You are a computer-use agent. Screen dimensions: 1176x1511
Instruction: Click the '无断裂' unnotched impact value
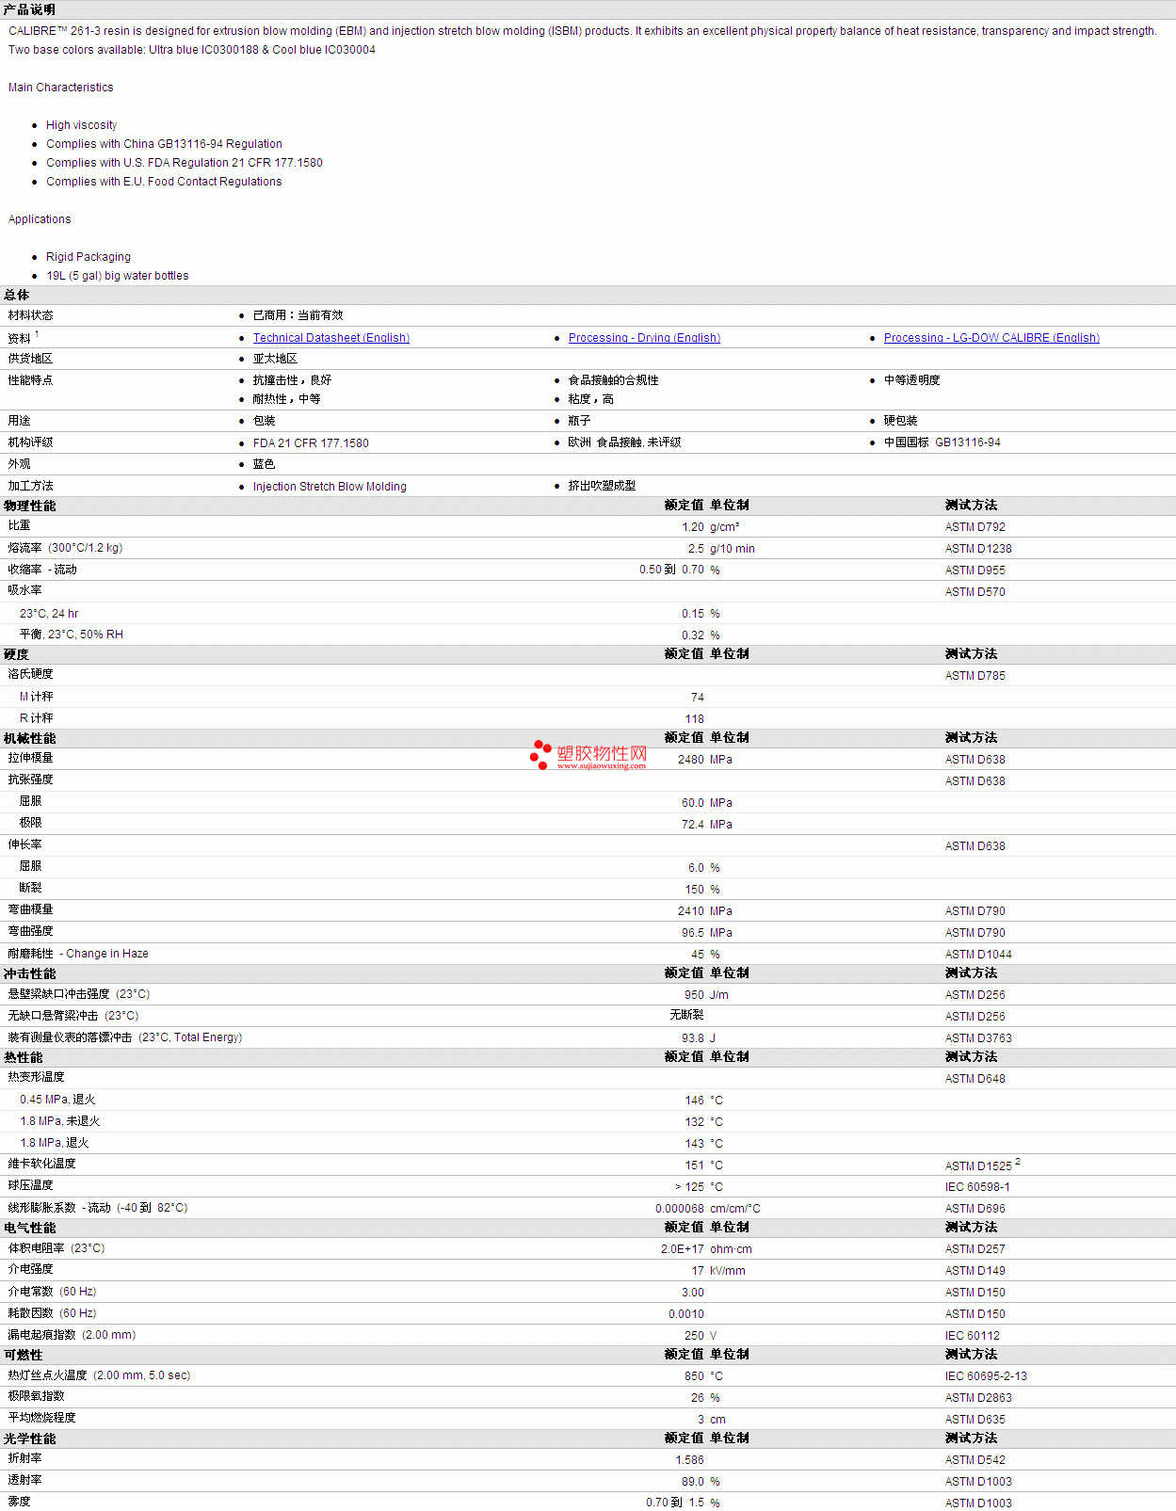(x=687, y=1015)
